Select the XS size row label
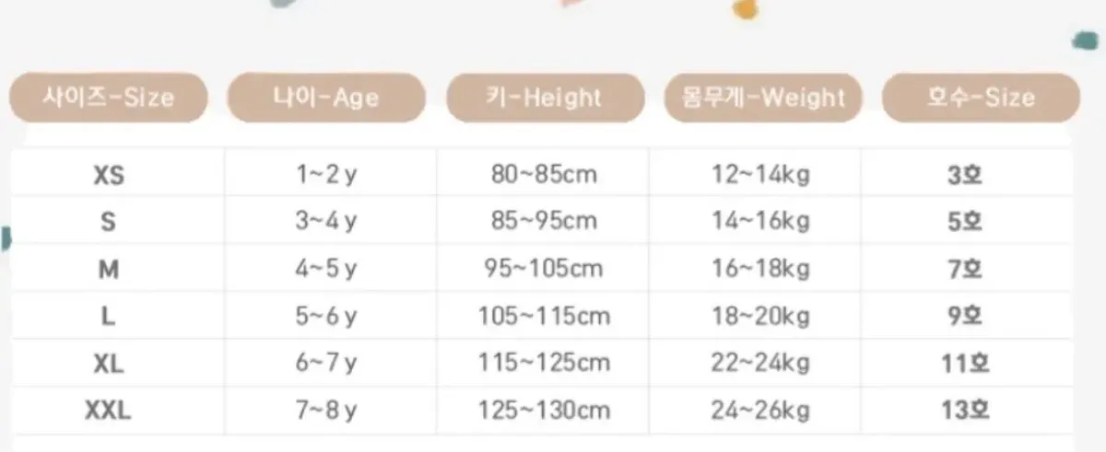1106x452 pixels. 109,174
